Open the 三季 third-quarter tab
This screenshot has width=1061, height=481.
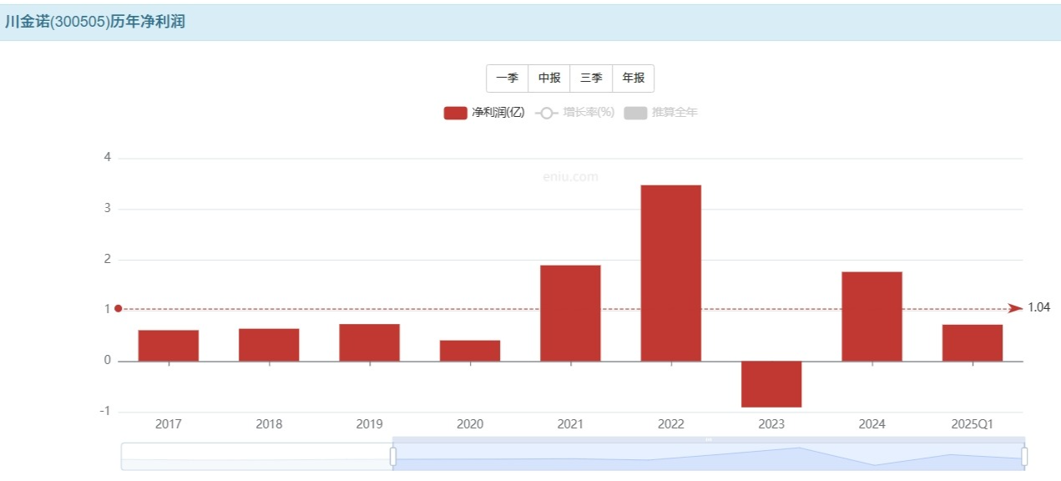pos(591,78)
